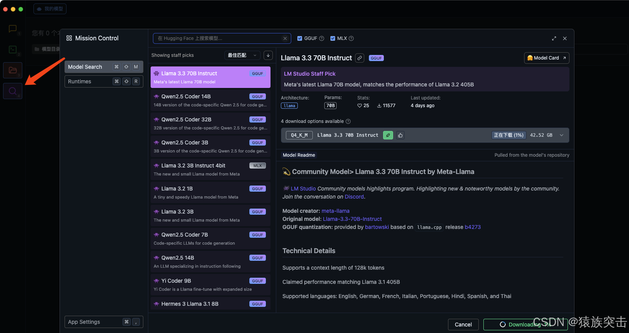Select Qwen2.5 Coder 3B in list
The image size is (629, 333).
tap(211, 146)
